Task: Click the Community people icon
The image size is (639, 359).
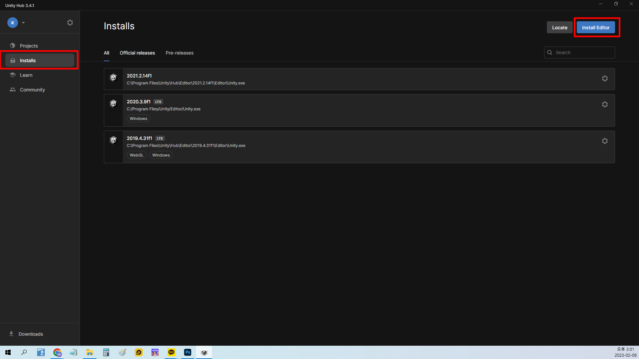Action: coord(13,89)
